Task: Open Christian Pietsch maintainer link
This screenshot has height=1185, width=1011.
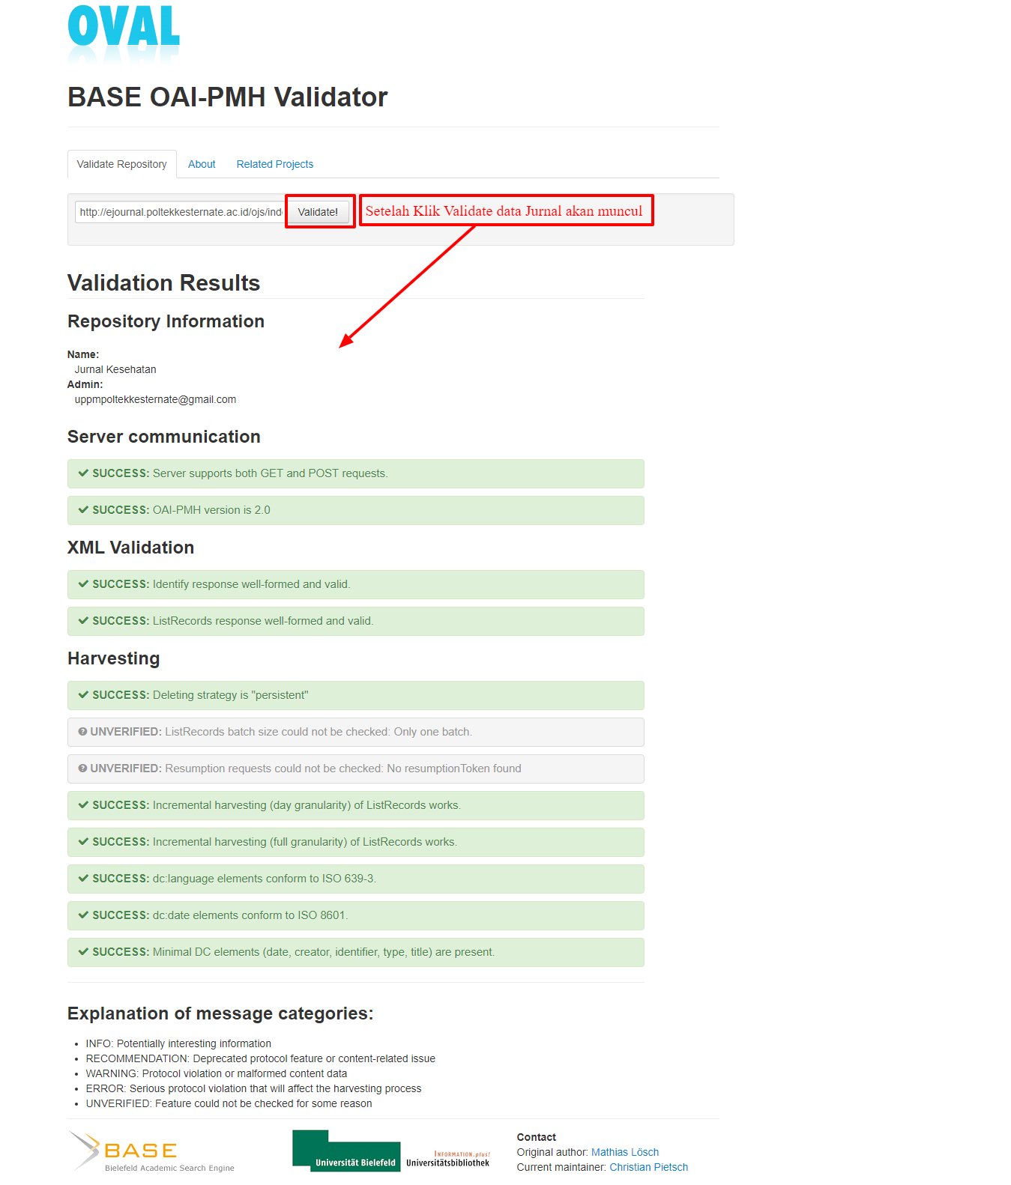Action: click(x=649, y=1167)
